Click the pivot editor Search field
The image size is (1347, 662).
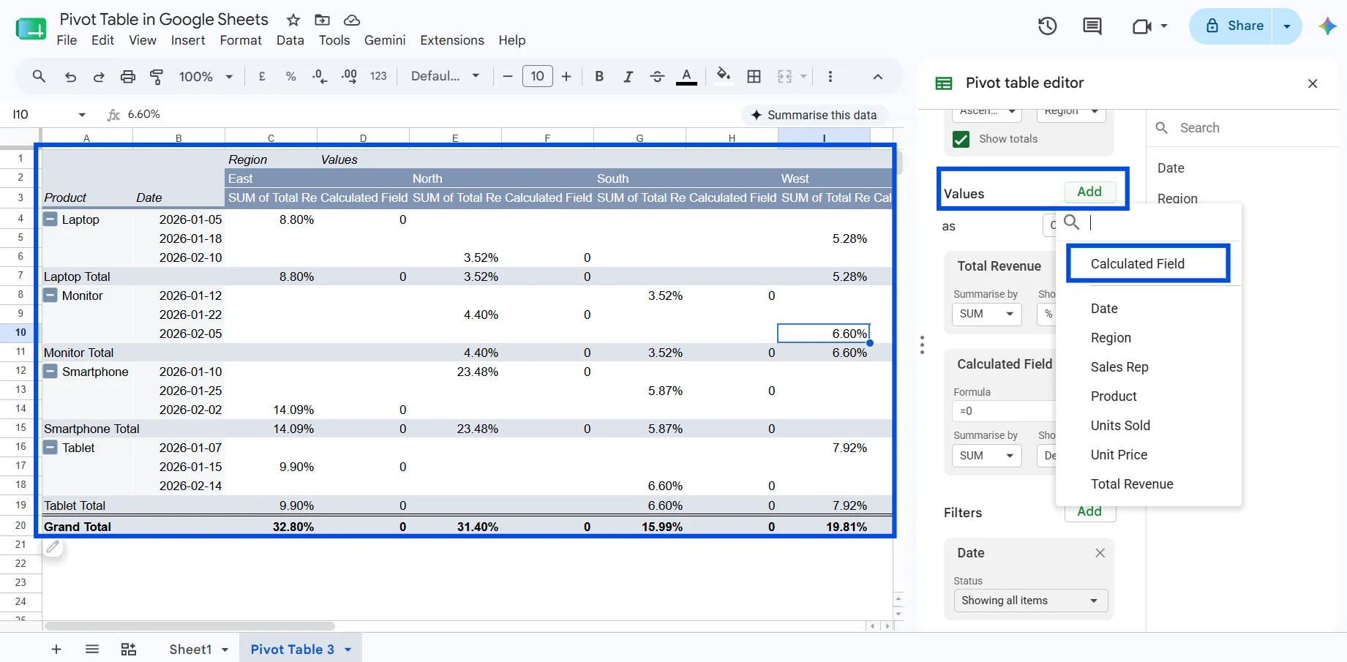[x=1242, y=128]
